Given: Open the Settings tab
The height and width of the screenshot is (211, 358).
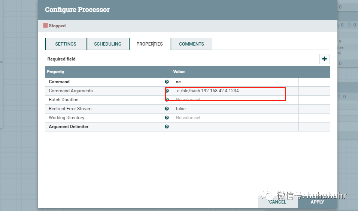Looking at the screenshot, I should point(66,44).
